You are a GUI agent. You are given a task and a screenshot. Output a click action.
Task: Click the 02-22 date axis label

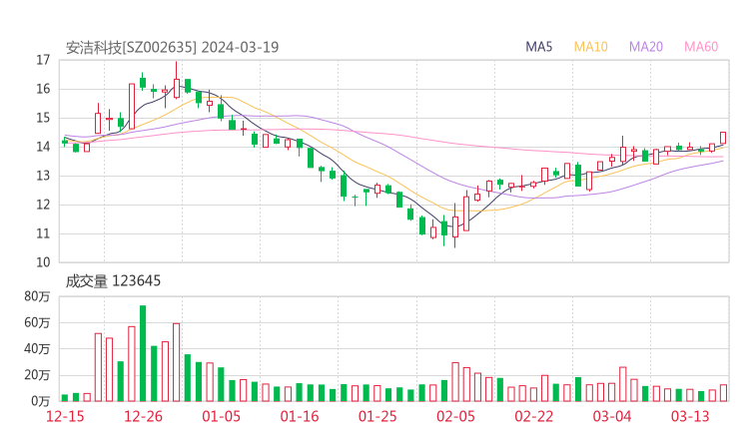[533, 416]
